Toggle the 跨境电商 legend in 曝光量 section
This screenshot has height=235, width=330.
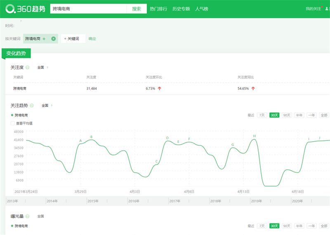pos(19,226)
